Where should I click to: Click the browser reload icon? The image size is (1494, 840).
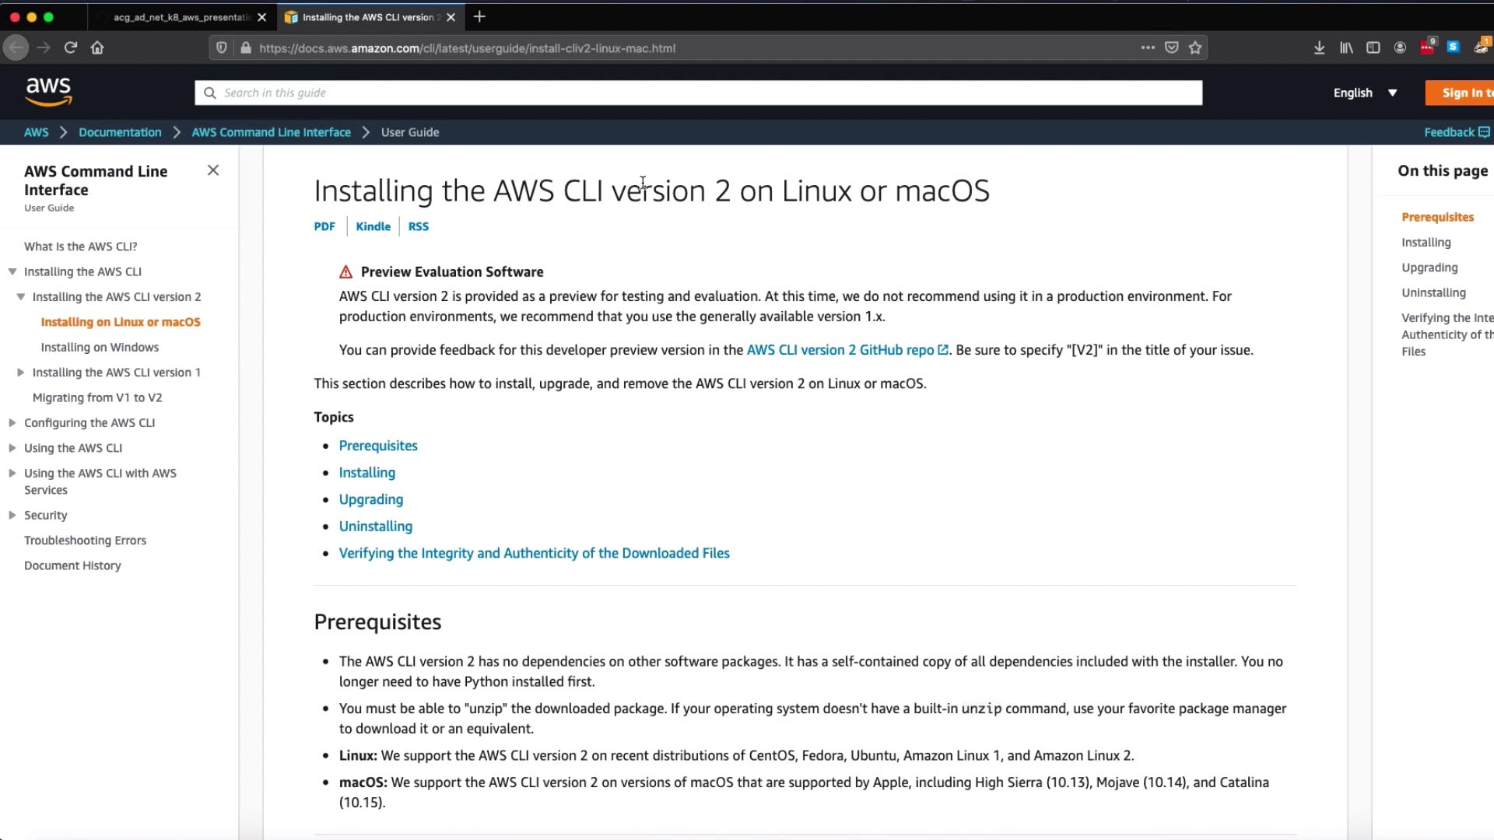(71, 47)
